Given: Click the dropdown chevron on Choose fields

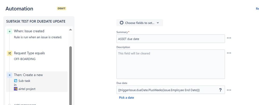Looking at the screenshot, I should coord(158,23).
